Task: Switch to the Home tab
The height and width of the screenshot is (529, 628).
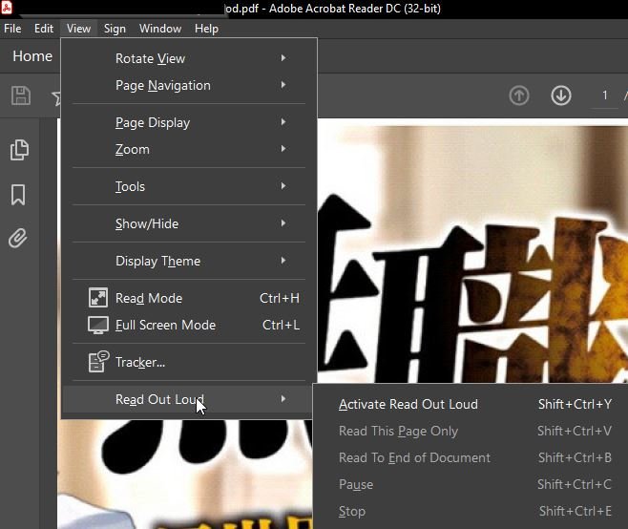Action: (x=32, y=56)
